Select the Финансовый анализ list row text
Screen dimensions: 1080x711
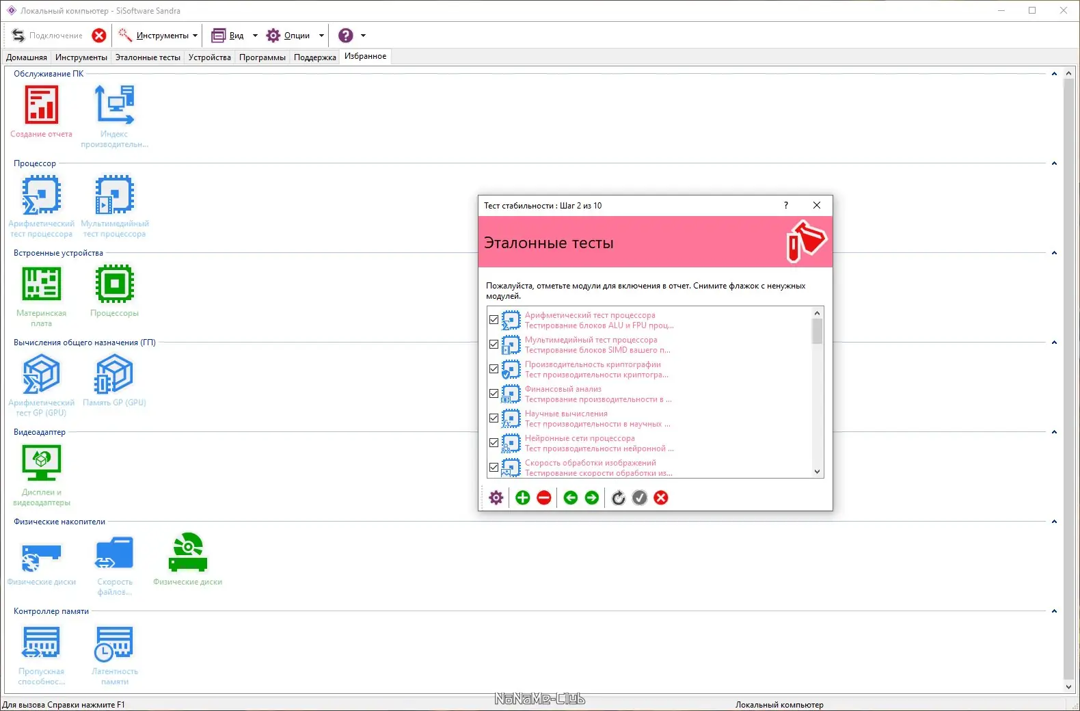tap(598, 394)
